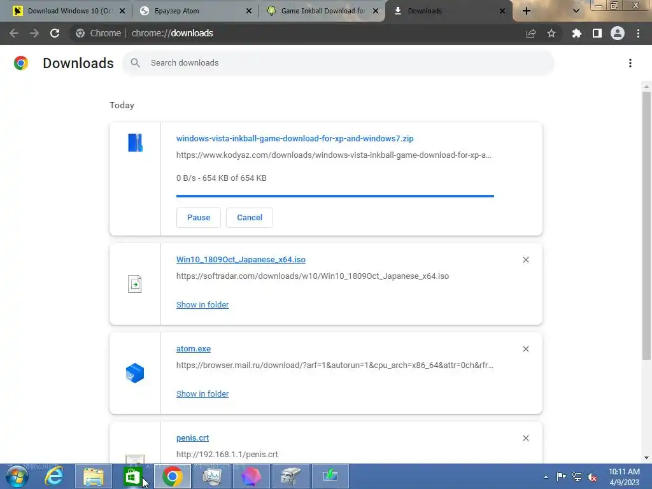The height and width of the screenshot is (489, 652).
Task: Toggle the side panel icon
Action: click(x=597, y=33)
